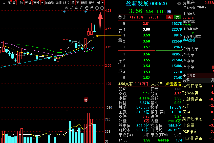Select 天津 region row
214x143 pixels.
tap(186, 112)
